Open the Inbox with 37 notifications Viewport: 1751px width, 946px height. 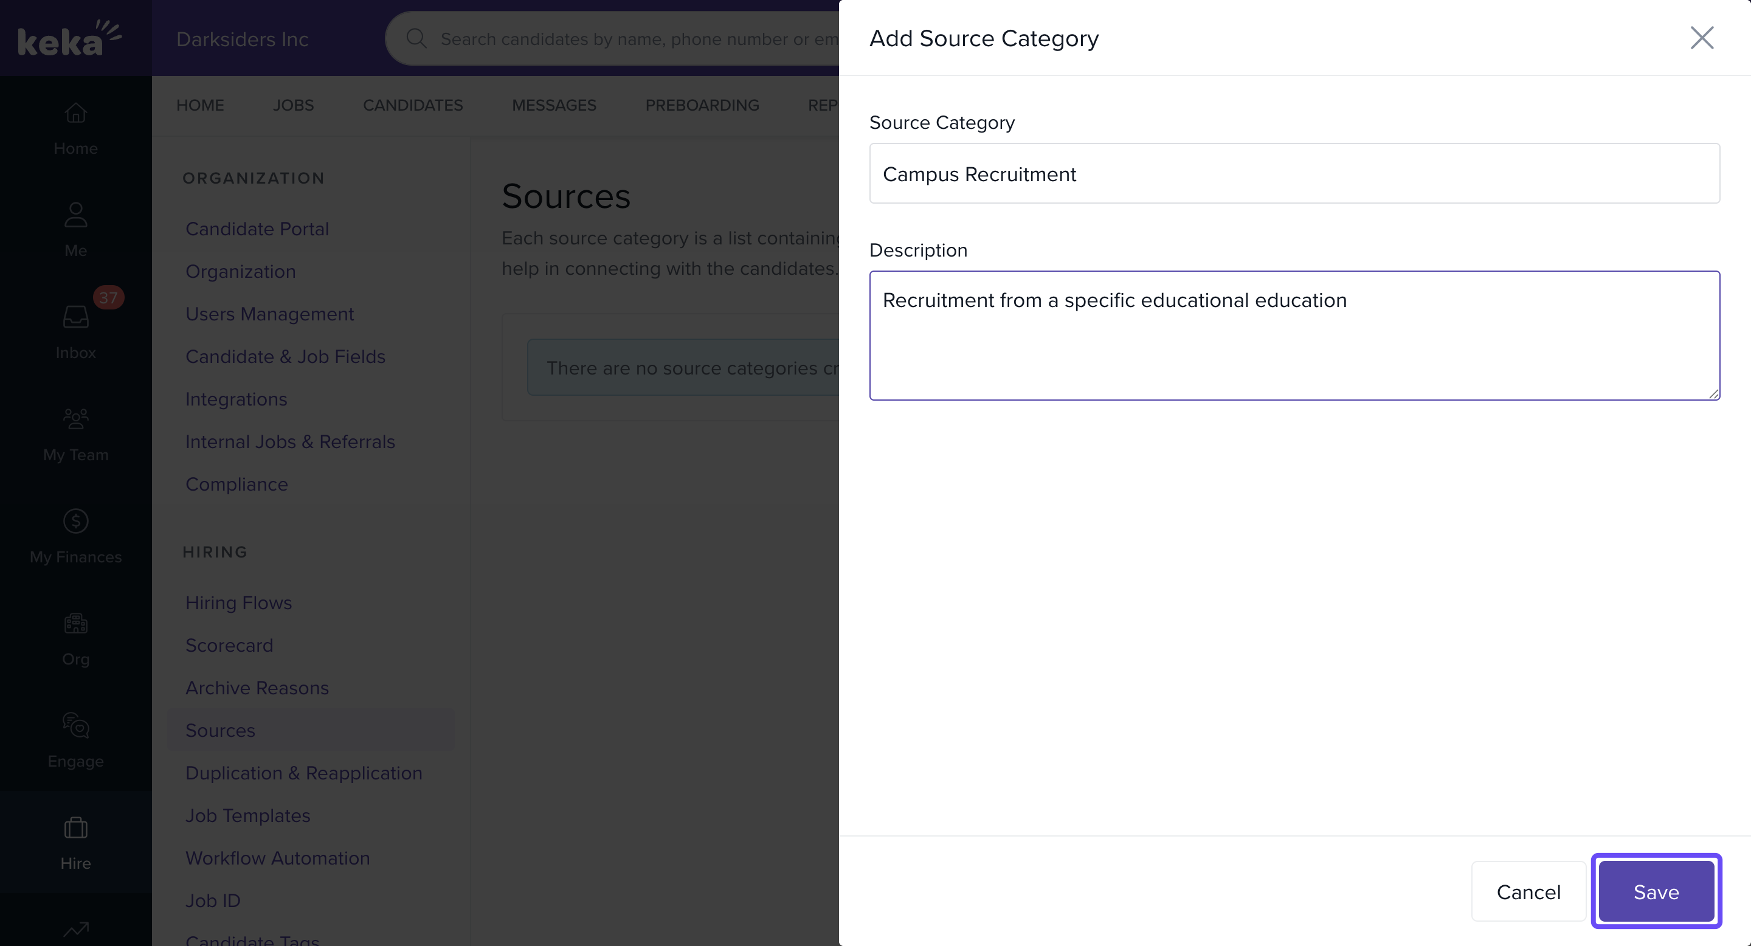(x=75, y=331)
